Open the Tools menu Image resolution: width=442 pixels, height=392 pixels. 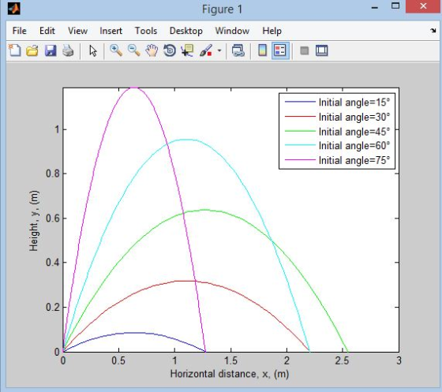point(146,31)
